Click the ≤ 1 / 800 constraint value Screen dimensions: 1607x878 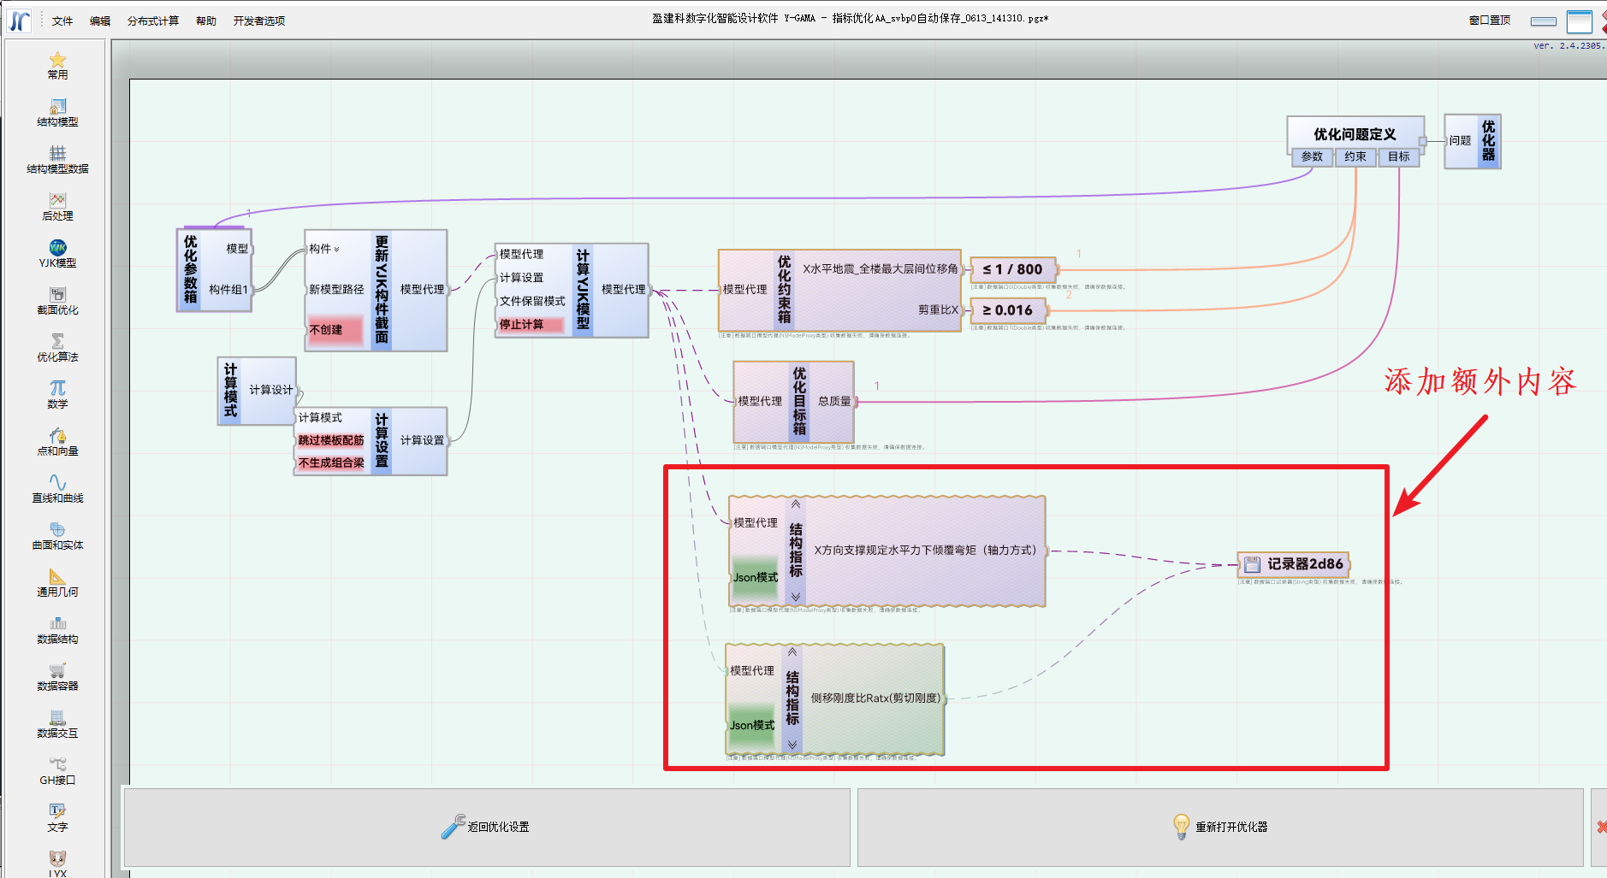pos(1013,269)
